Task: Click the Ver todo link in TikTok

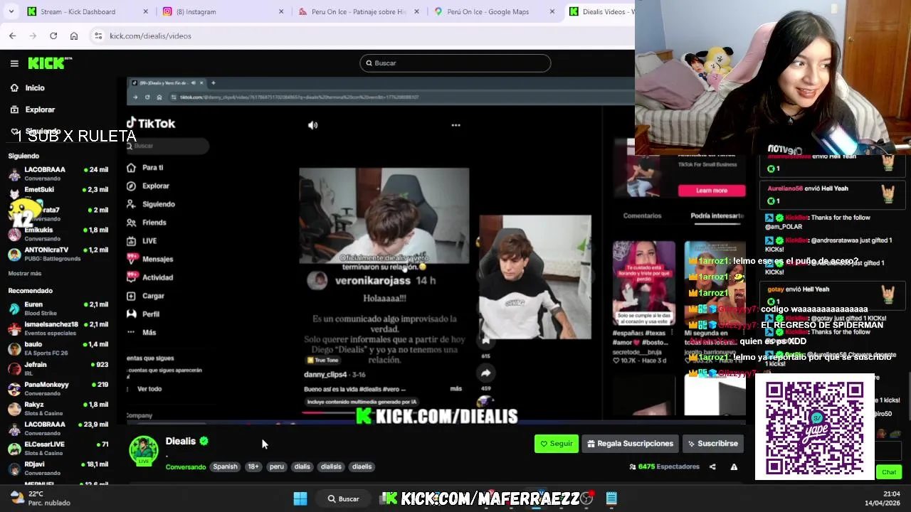Action: coord(149,389)
